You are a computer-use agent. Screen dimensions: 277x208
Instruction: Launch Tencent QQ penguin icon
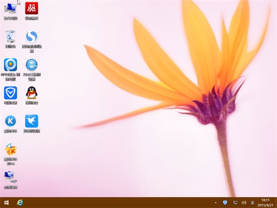tap(32, 95)
